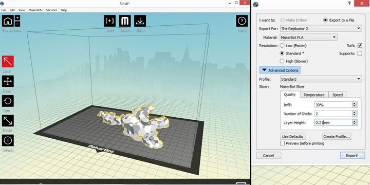Image resolution: width=370 pixels, height=185 pixels.
Task: Open the Material dropdown
Action: [309, 38]
